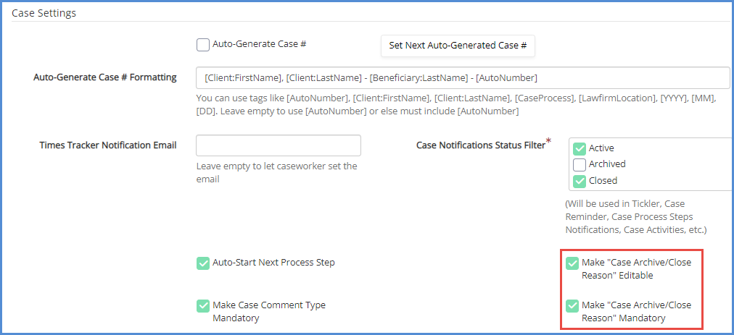Focus the Auto-Generate Case # Formatting field
The width and height of the screenshot is (734, 335).
(x=463, y=77)
